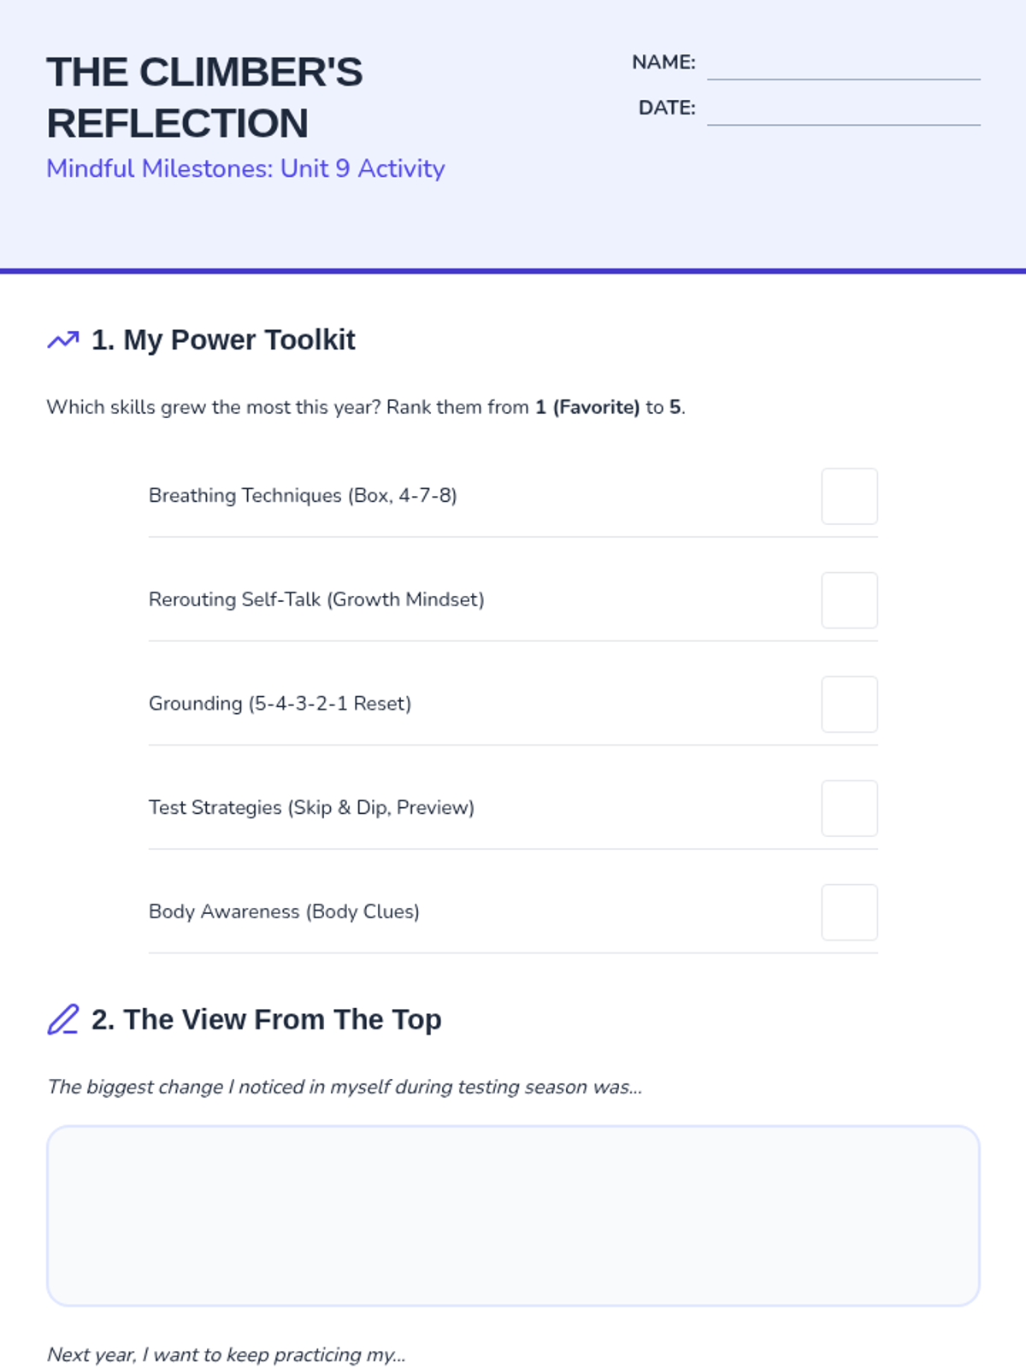This screenshot has height=1368, width=1026.
Task: Click the rank box for Body Awareness
Action: click(849, 912)
